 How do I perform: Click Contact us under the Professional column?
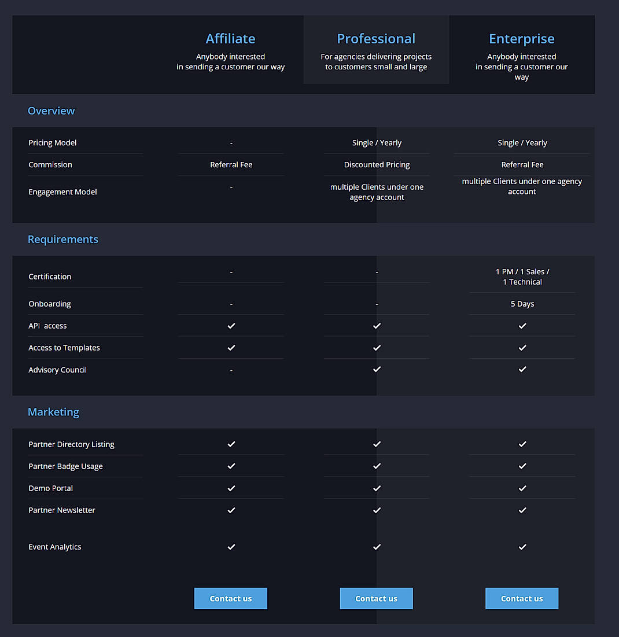[376, 598]
